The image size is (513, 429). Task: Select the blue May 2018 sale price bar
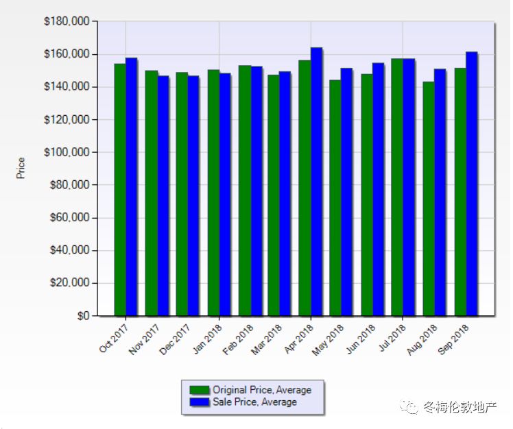pos(347,192)
